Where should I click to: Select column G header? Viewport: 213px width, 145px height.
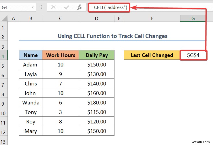[193, 18]
